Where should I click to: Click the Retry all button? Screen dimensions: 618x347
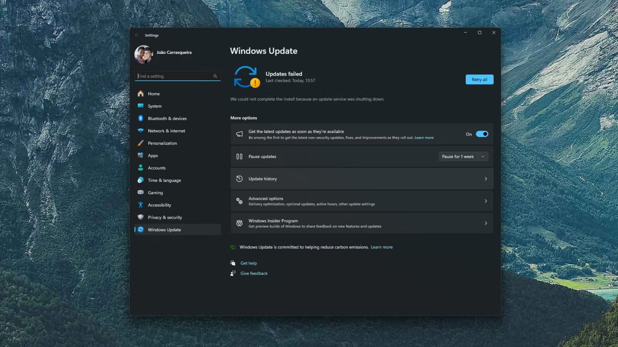click(x=479, y=79)
